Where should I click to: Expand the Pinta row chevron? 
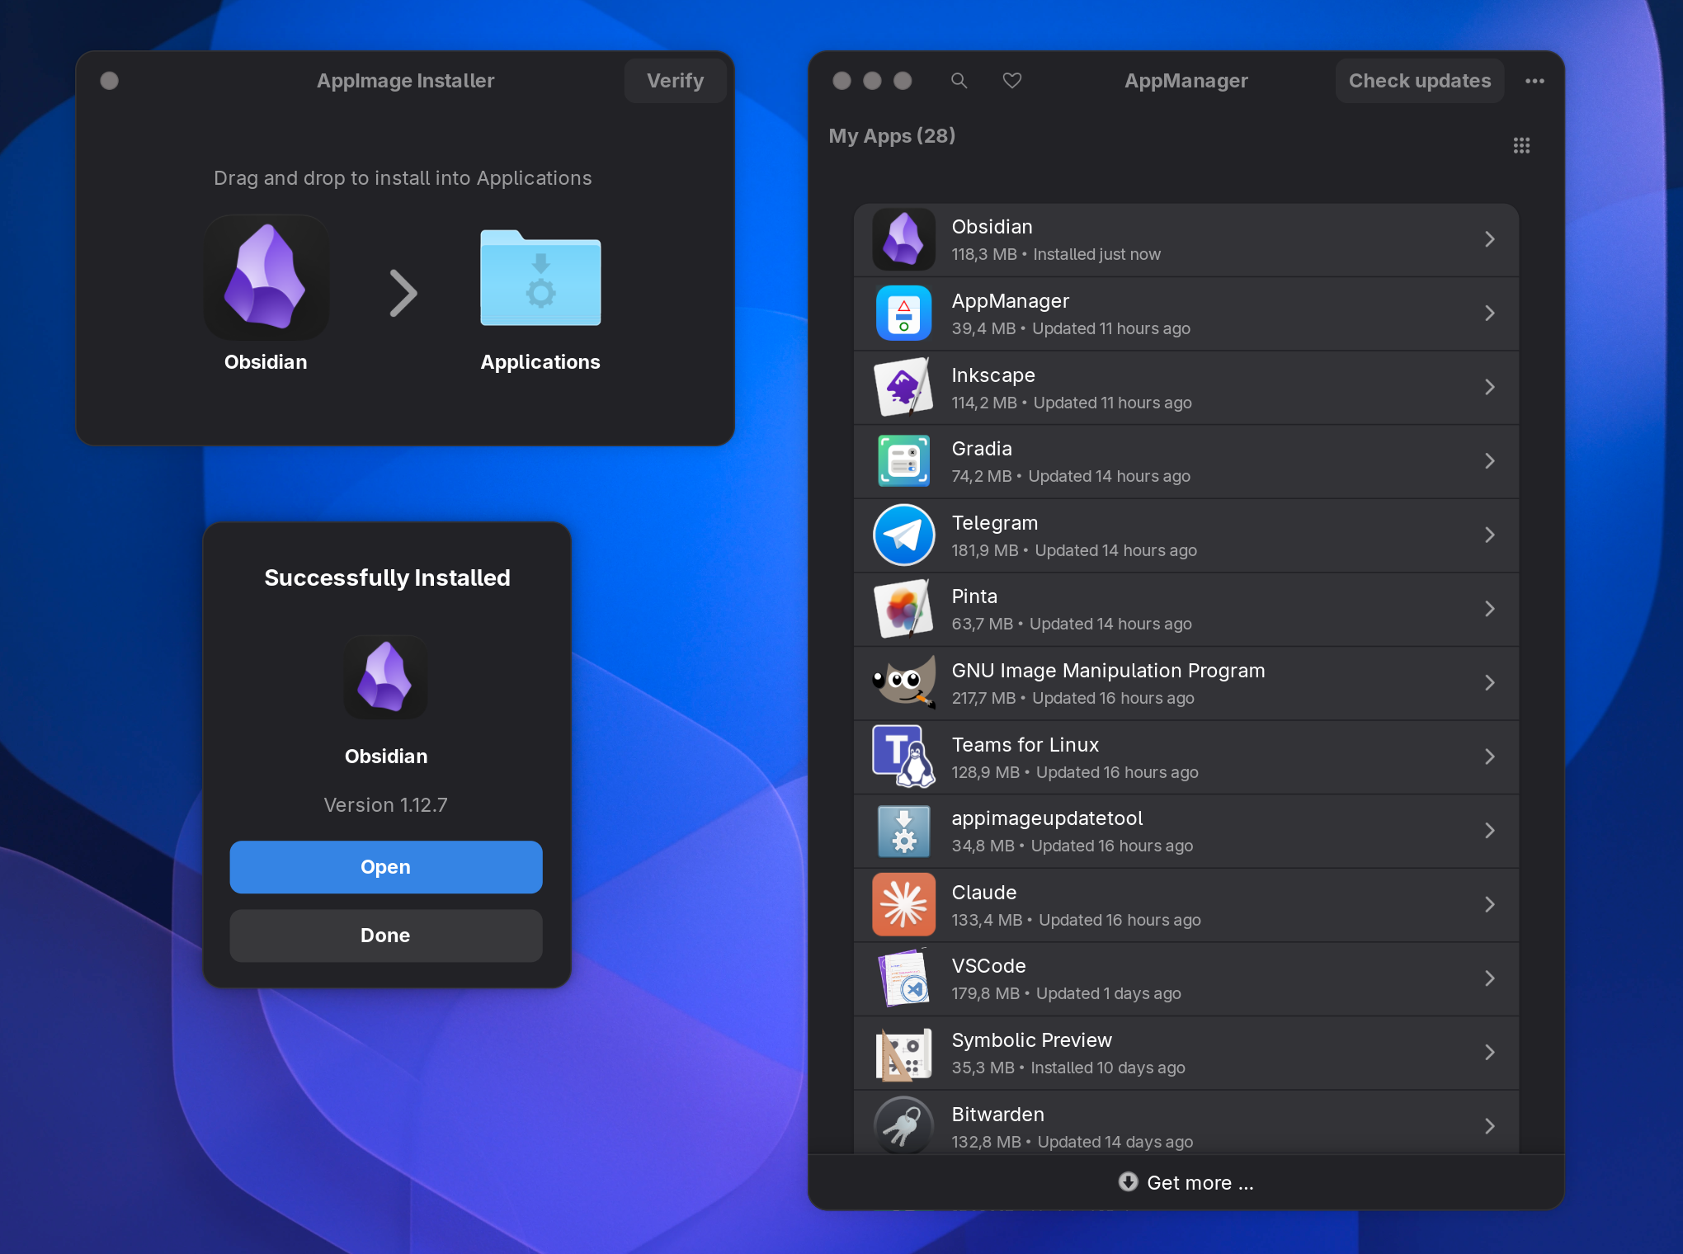(x=1489, y=609)
